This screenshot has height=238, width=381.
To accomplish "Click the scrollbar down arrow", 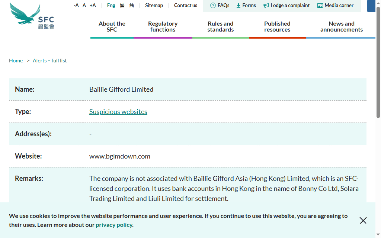I will [x=378, y=234].
